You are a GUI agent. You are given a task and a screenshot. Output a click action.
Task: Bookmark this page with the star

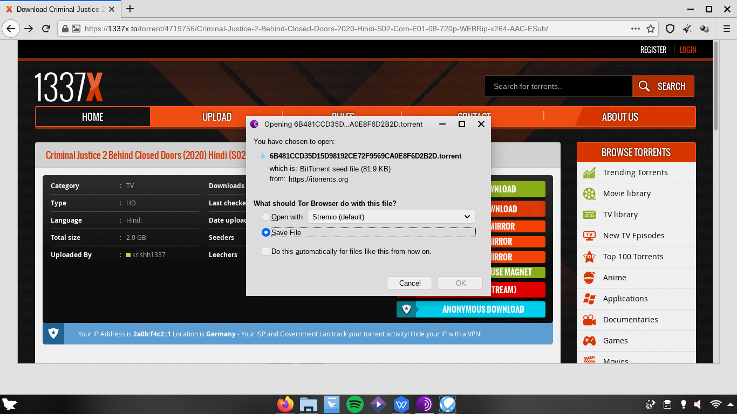tap(651, 29)
